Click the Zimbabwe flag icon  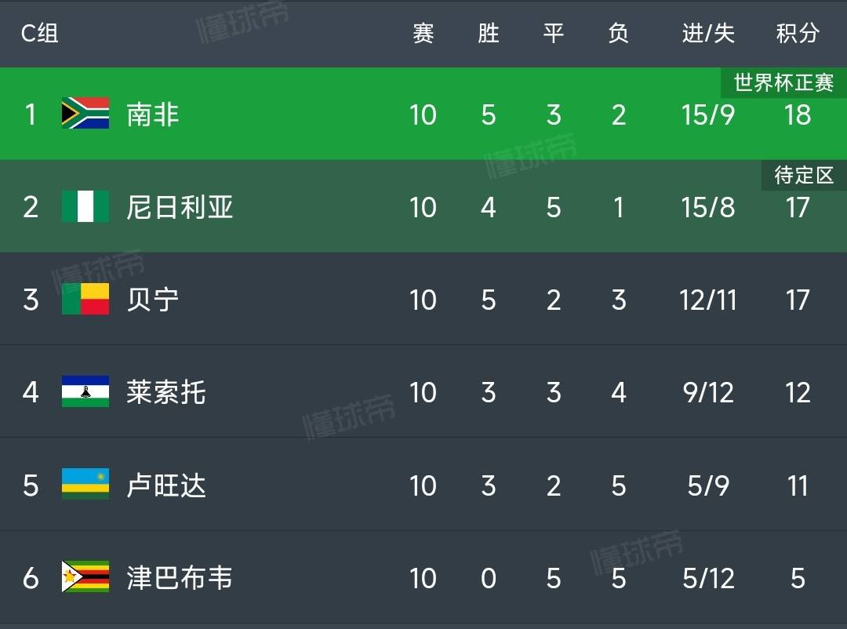(x=85, y=577)
